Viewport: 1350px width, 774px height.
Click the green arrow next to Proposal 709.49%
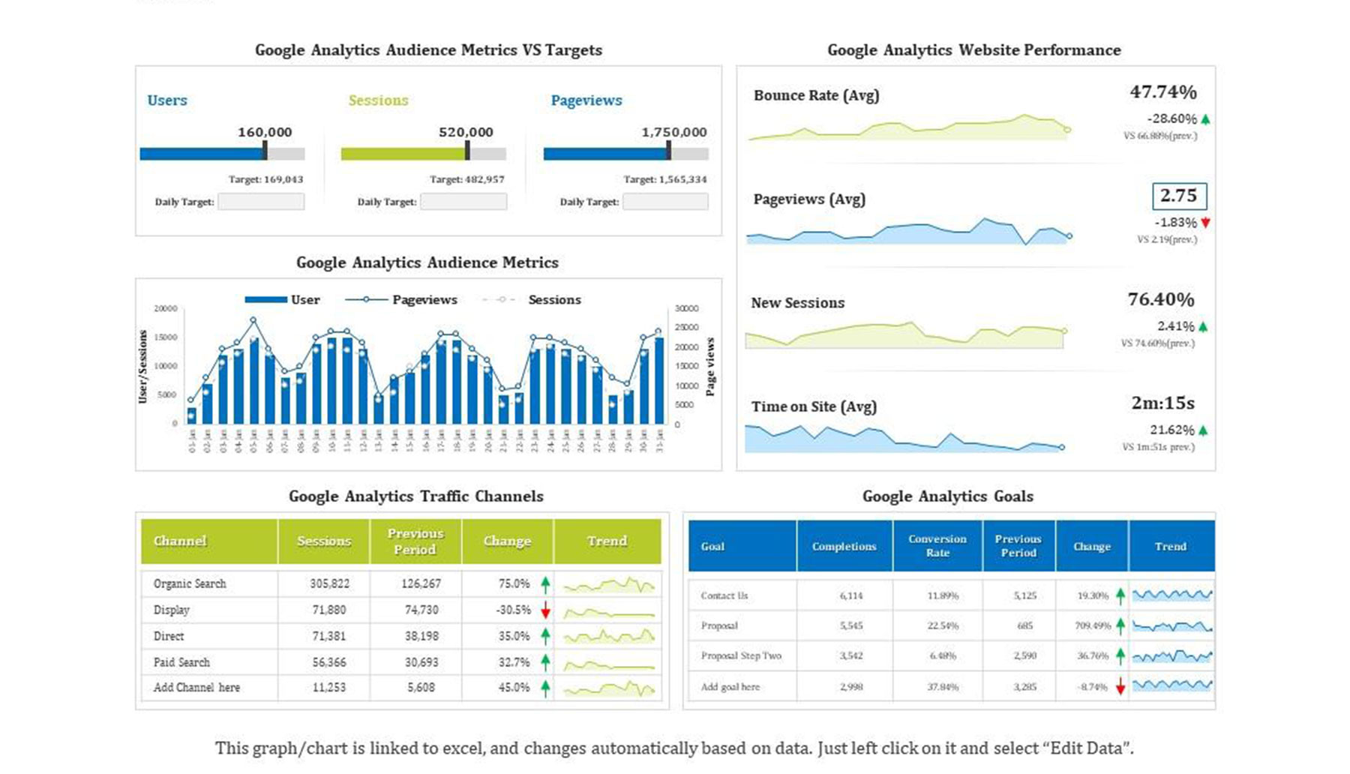1120,625
